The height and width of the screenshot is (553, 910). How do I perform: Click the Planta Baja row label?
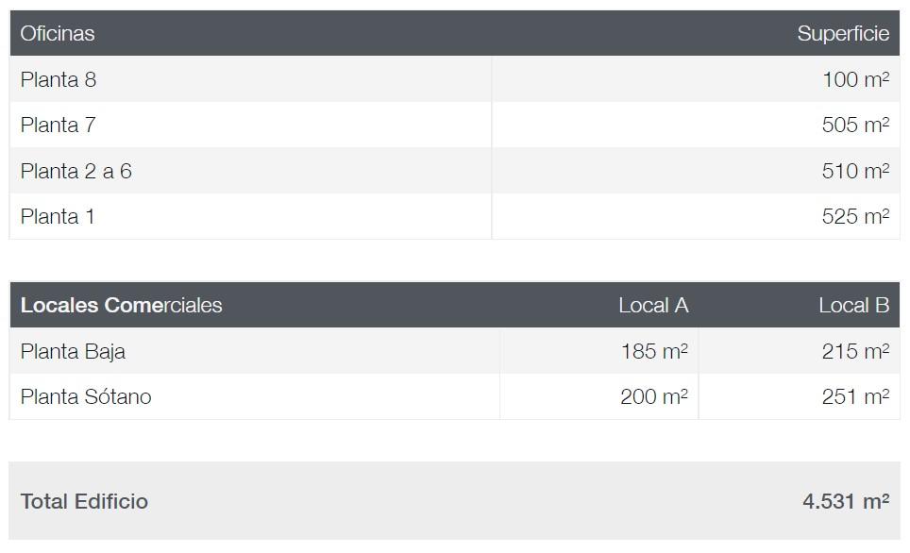(x=74, y=351)
